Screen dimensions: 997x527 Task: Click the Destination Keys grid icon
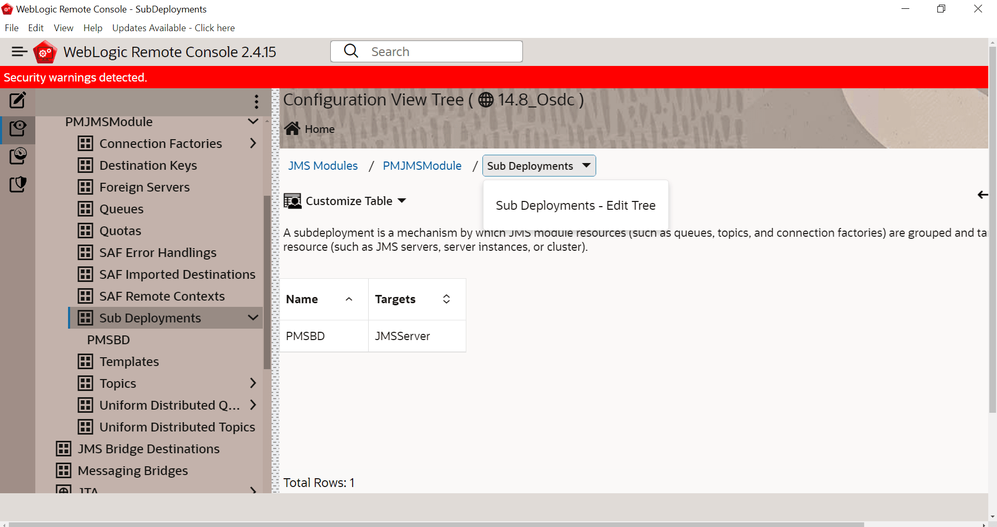[85, 165]
